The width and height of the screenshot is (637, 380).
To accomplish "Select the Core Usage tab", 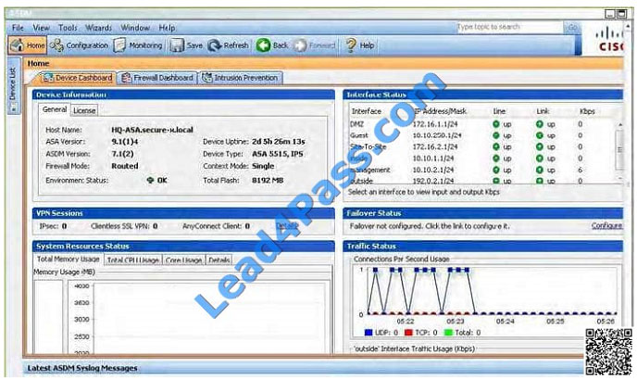I will tap(183, 260).
